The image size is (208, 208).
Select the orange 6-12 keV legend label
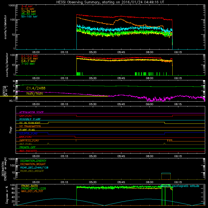click(28, 9)
